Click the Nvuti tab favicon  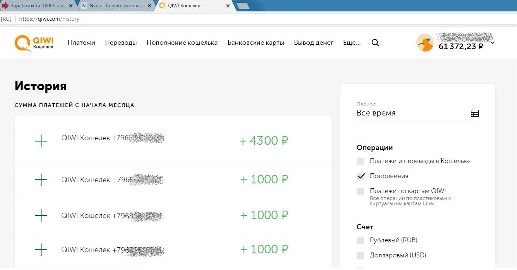pyautogui.click(x=84, y=6)
